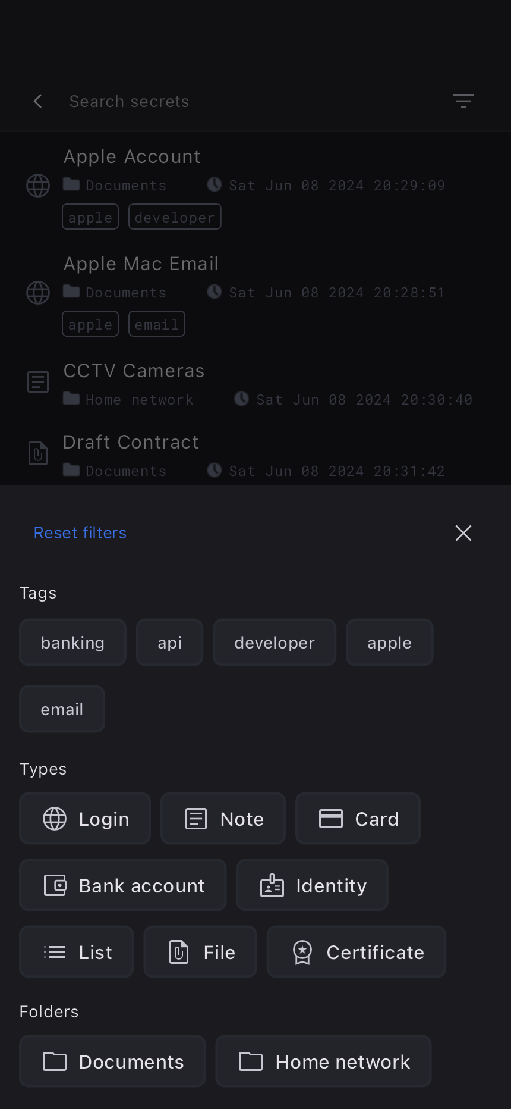
Task: Tap the back arrow icon
Action: [38, 101]
